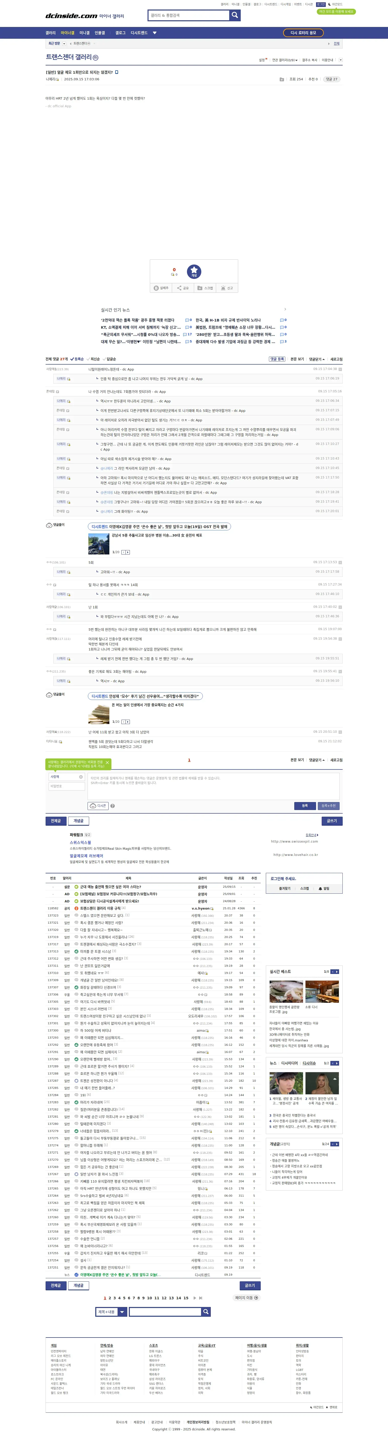Select 등록순 comment sort

(x=77, y=359)
